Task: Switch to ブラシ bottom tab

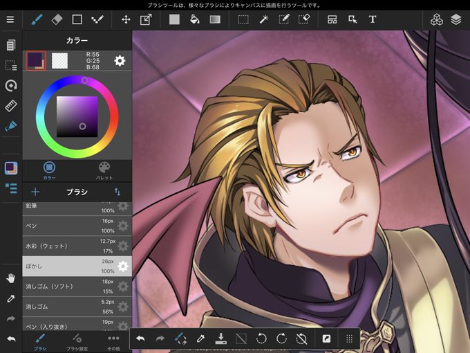Action: pyautogui.click(x=40, y=342)
